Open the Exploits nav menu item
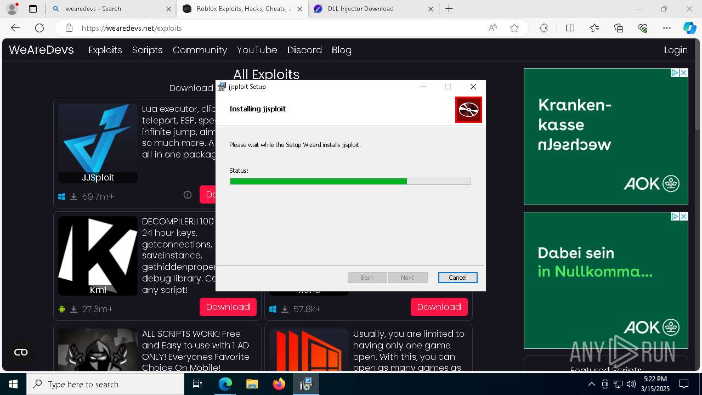The height and width of the screenshot is (395, 702). [105, 50]
